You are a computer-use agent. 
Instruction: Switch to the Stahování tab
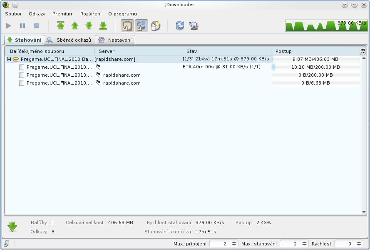point(24,40)
